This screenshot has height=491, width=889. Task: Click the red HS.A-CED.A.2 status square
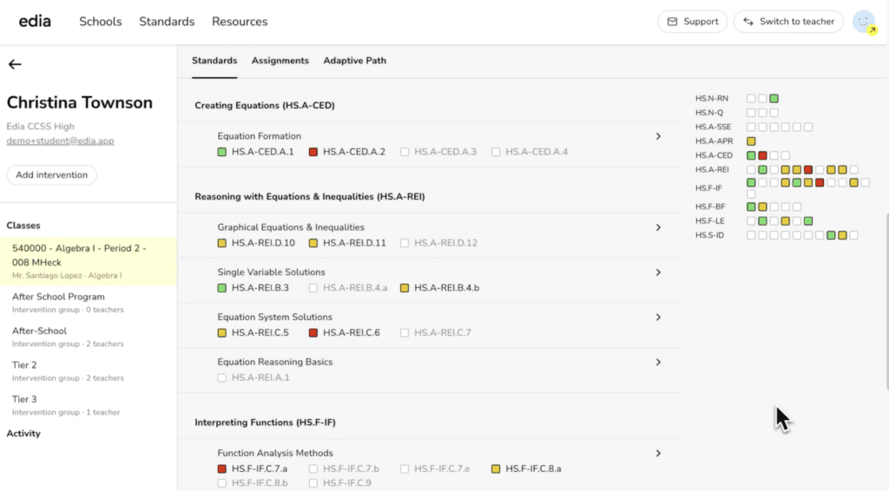click(313, 152)
